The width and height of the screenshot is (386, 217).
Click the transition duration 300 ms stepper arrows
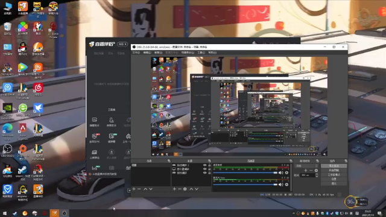[317, 175]
